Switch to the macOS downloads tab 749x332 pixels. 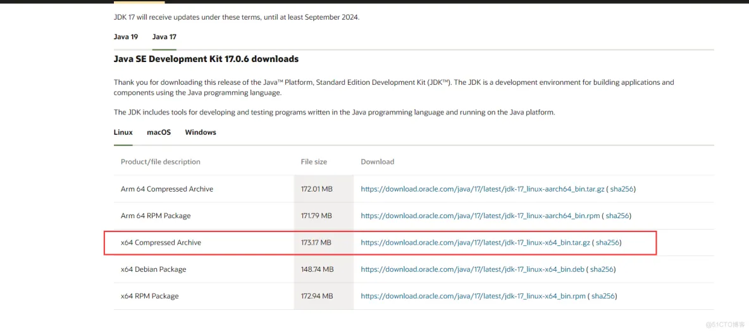pyautogui.click(x=159, y=132)
